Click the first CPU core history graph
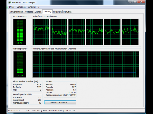Screen dimensions: 153x114 point(41,32)
